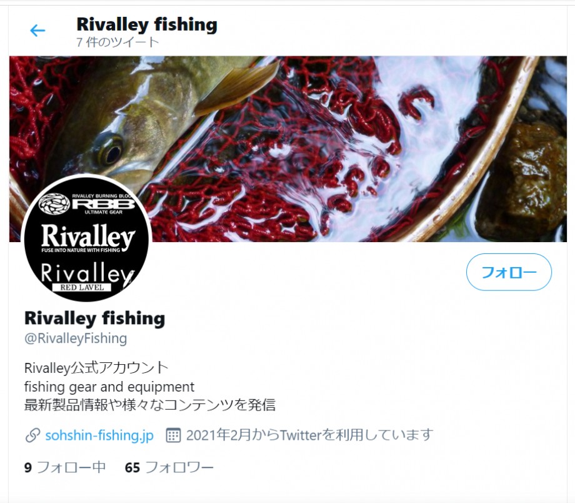Follow the Rivalley fishing account

(x=509, y=272)
